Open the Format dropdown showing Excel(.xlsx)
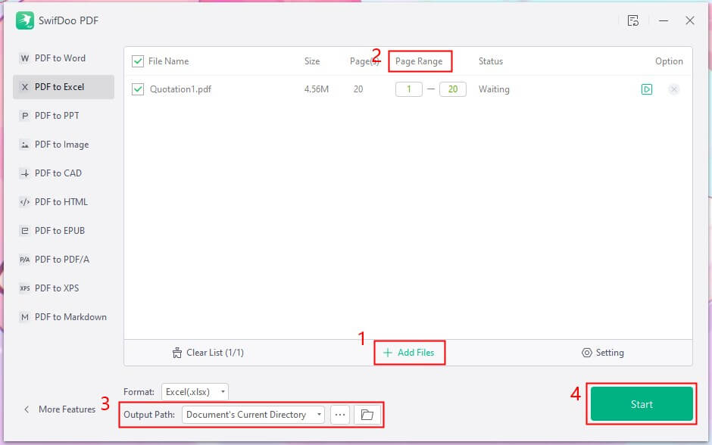Screen dimensions: 712x445 click(x=195, y=392)
